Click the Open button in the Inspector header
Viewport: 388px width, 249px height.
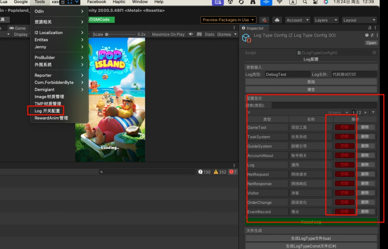371,43
